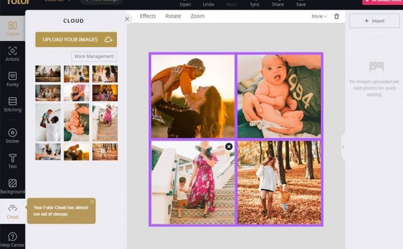This screenshot has width=403, height=249.
Task: Choose the child hugging in pink thumbnail
Action: pos(76,93)
